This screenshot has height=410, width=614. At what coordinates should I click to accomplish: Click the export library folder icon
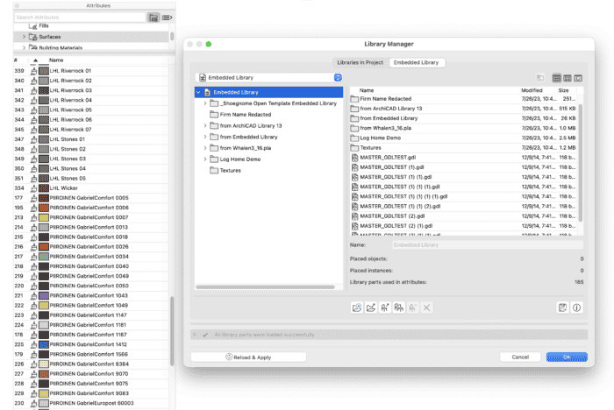[x=371, y=307]
